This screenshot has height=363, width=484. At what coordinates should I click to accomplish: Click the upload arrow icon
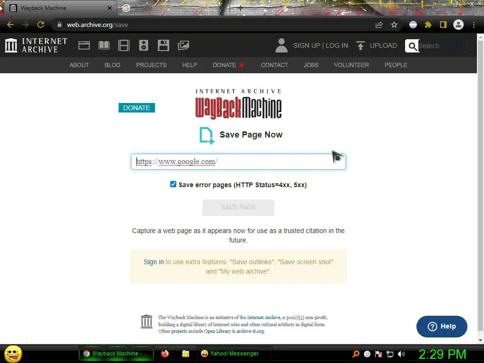(360, 45)
